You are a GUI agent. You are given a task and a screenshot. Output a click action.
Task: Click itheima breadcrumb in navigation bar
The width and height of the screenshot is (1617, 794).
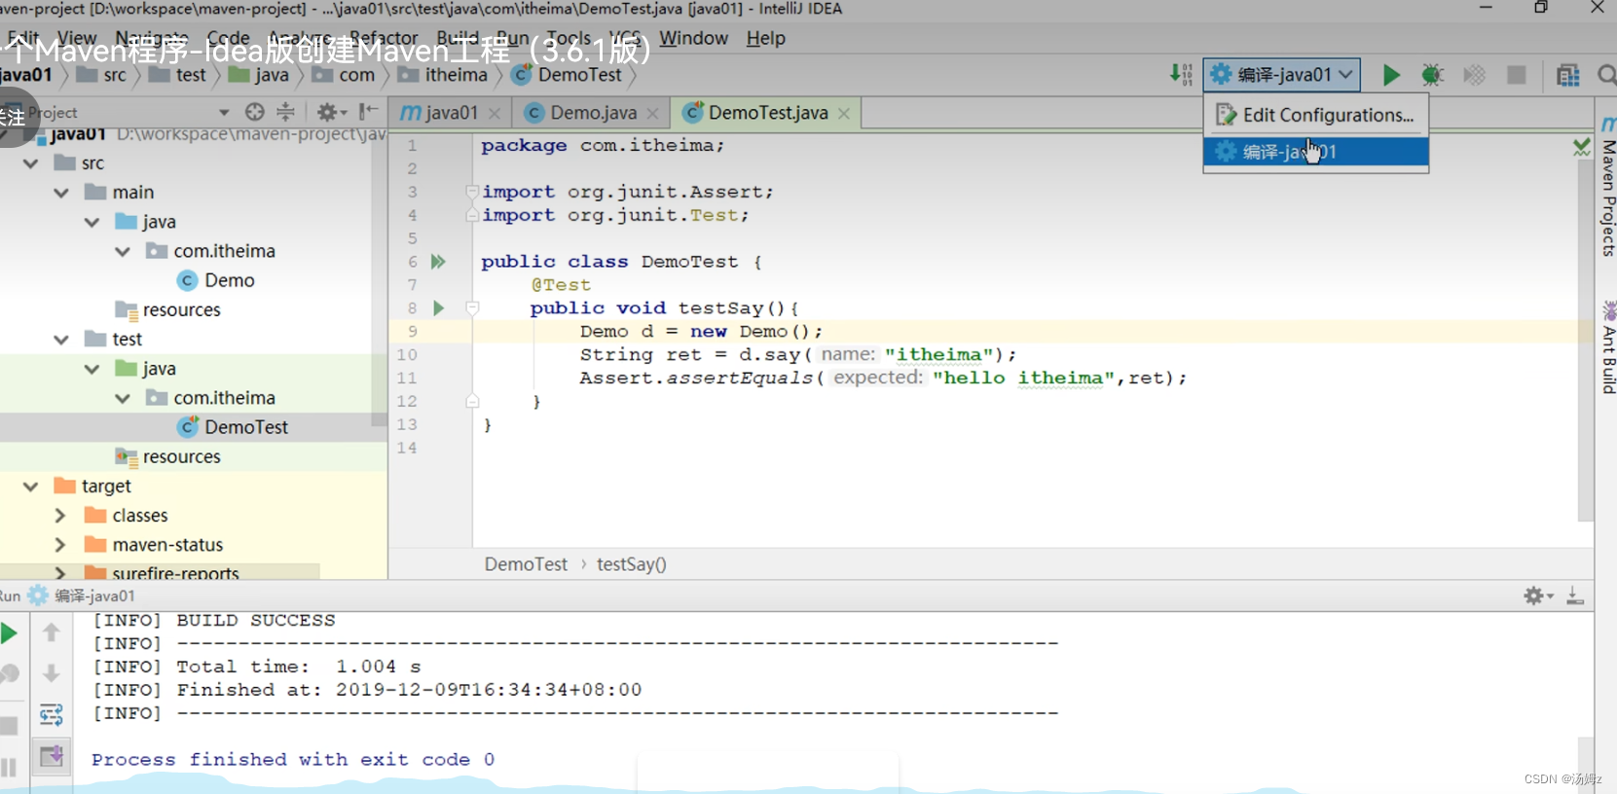443,75
